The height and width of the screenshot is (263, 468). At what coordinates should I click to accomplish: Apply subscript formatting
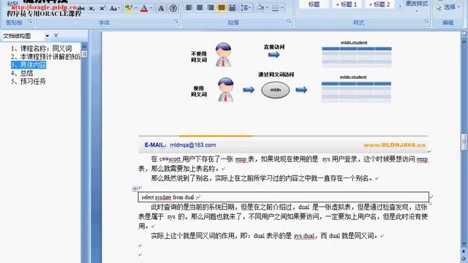[x=91, y=9]
